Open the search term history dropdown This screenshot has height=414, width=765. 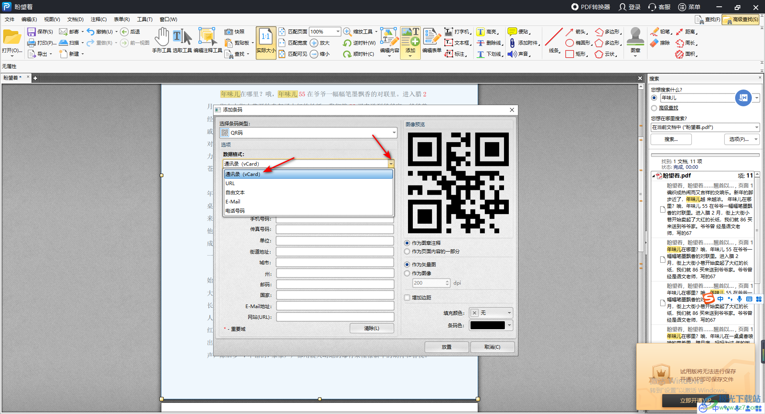point(757,98)
